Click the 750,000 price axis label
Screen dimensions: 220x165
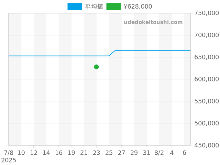pyautogui.click(x=206, y=13)
